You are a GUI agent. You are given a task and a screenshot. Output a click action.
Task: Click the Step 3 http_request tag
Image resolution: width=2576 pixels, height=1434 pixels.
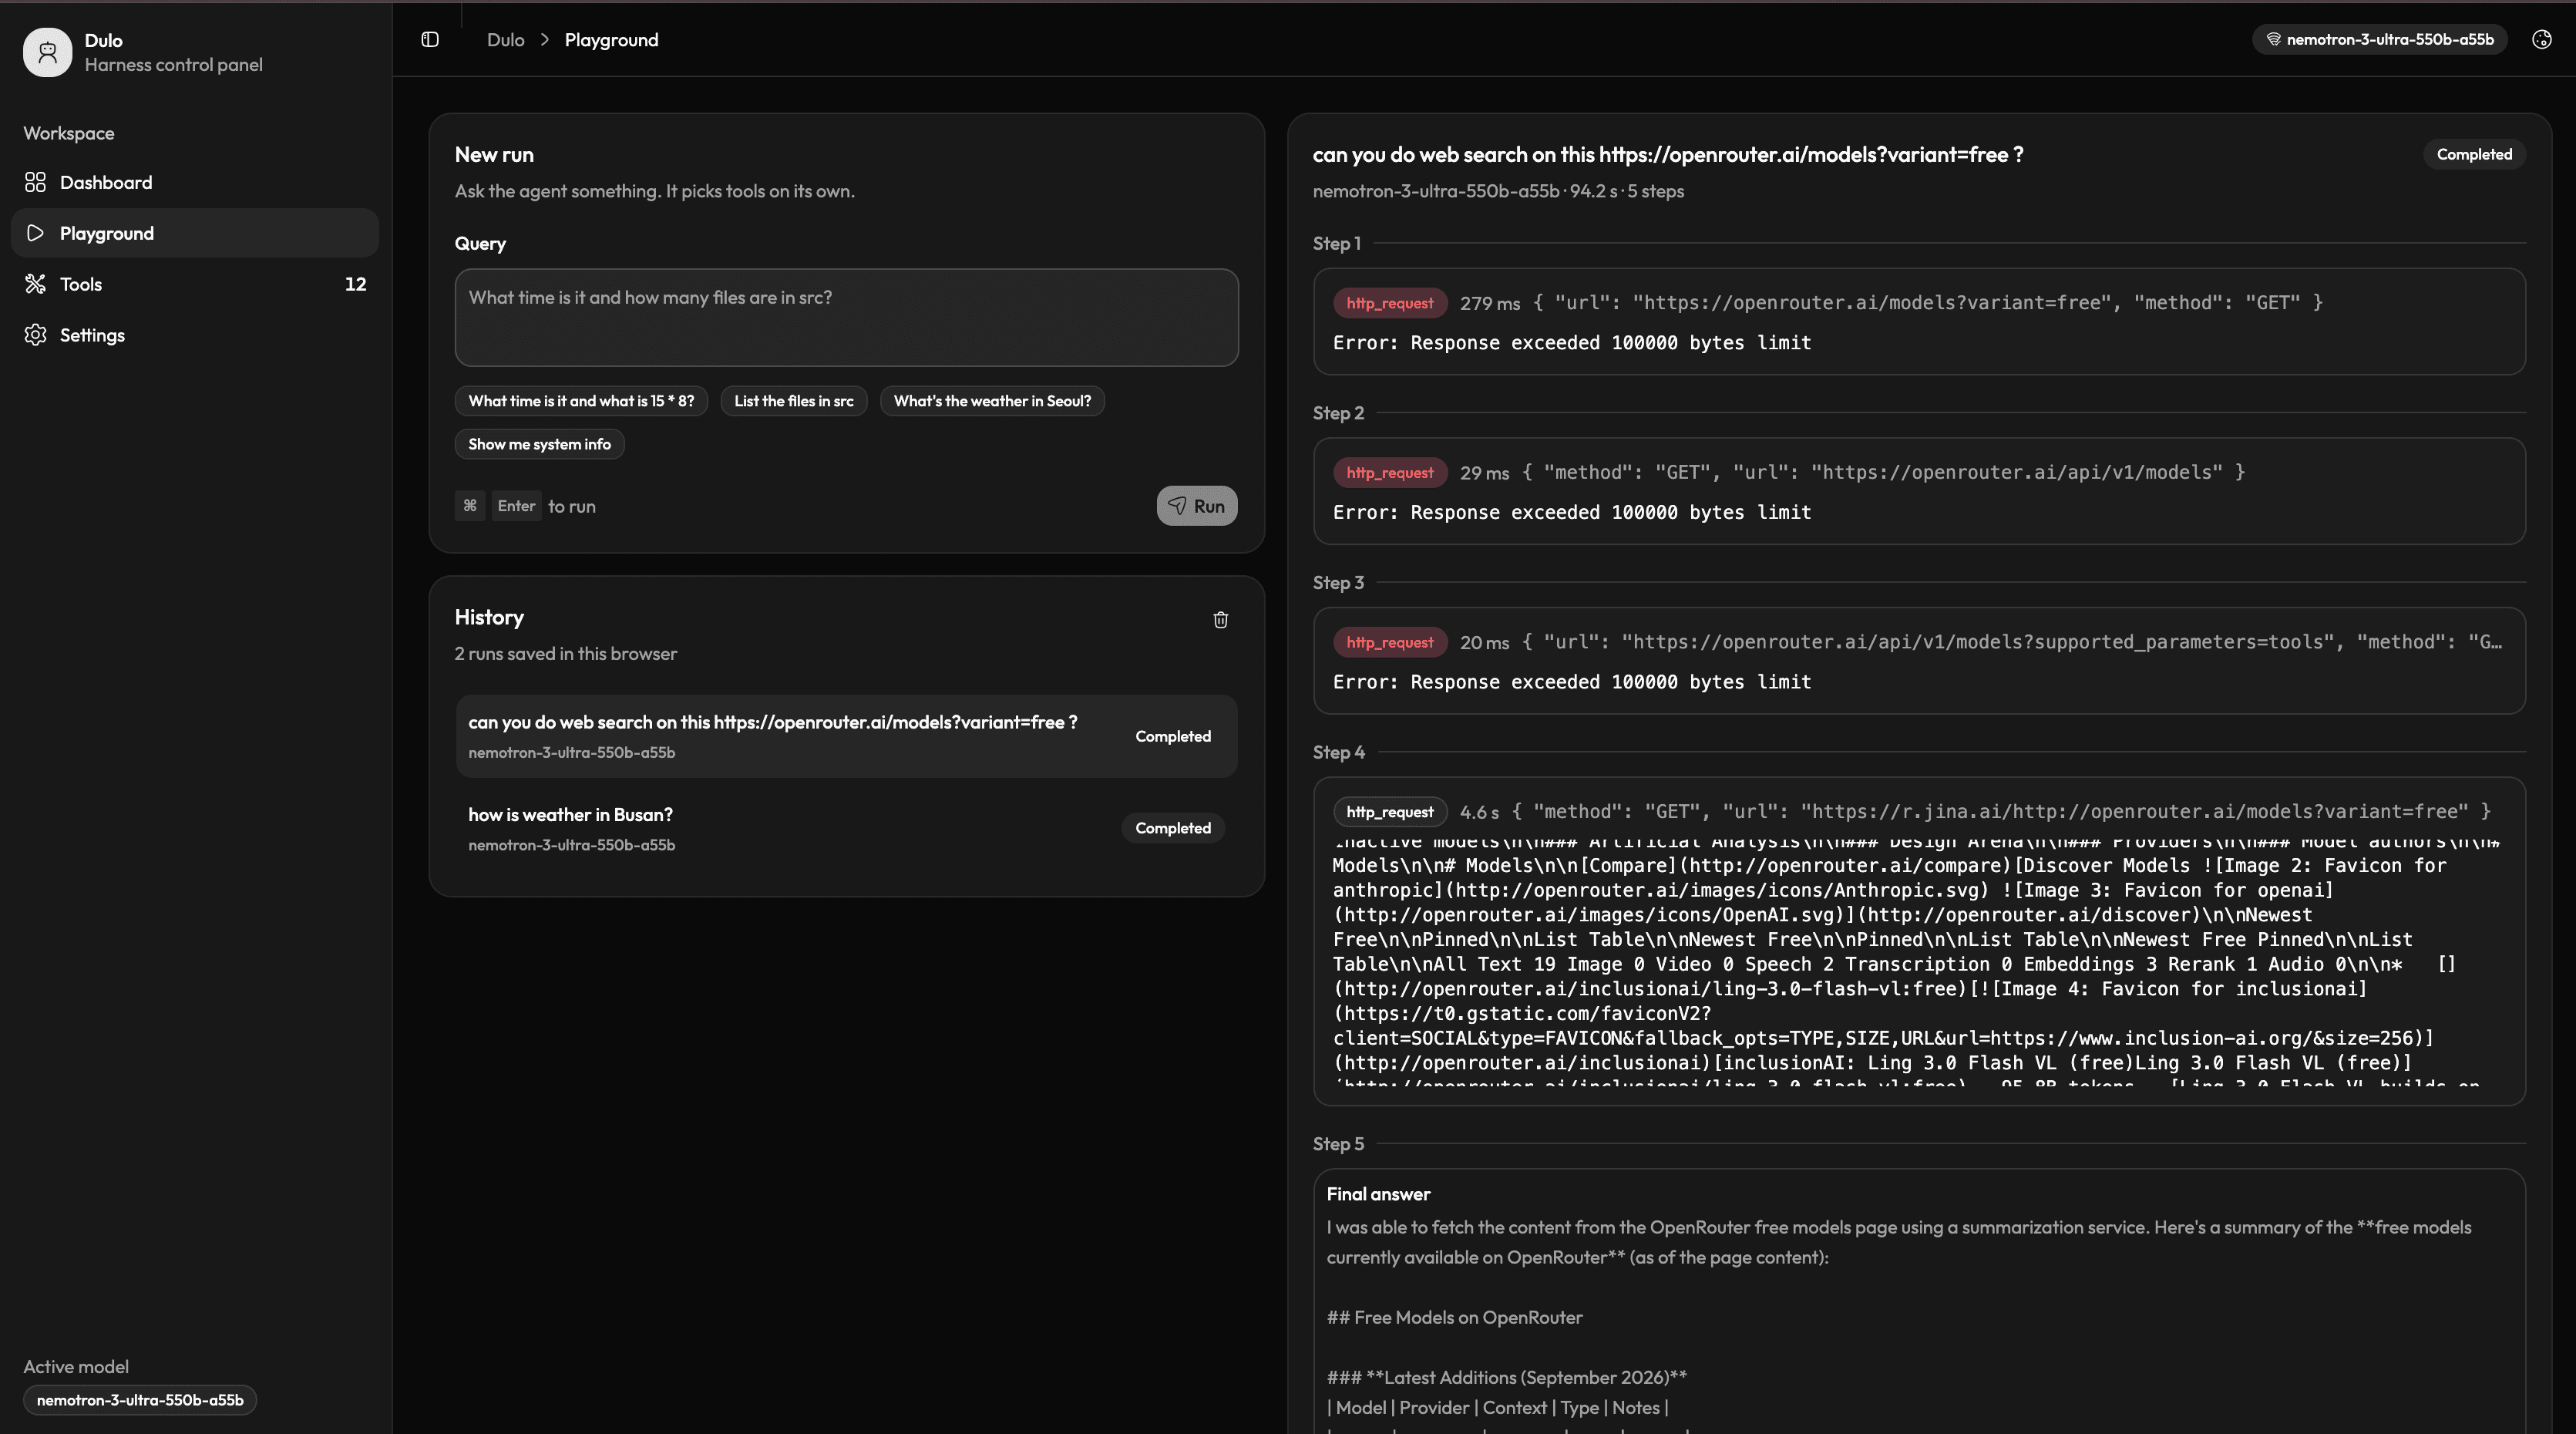point(1389,642)
